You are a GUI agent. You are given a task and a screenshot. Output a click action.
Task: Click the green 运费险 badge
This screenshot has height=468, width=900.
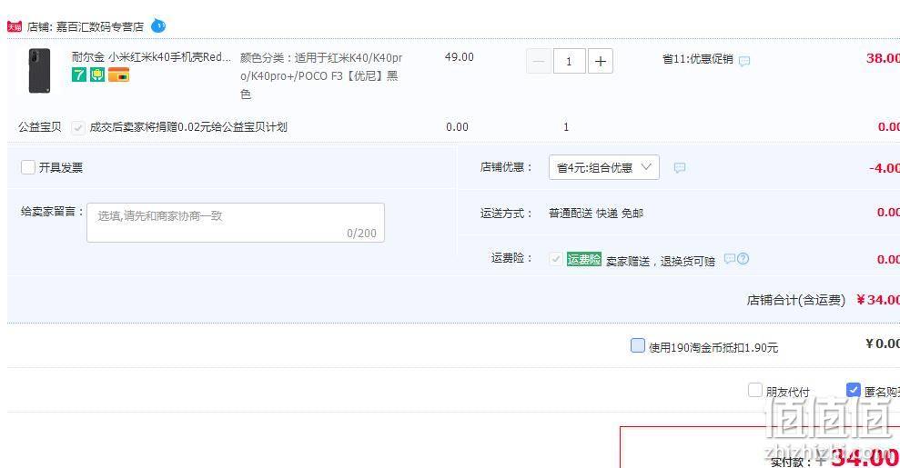click(x=583, y=259)
